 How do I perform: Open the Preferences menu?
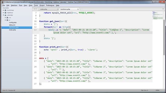(50, 5)
